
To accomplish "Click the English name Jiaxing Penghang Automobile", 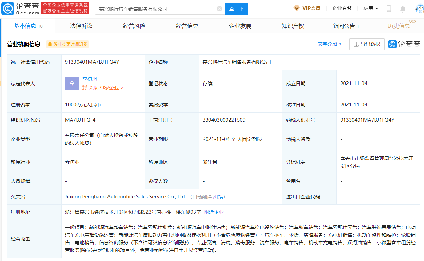I will click(125, 197).
